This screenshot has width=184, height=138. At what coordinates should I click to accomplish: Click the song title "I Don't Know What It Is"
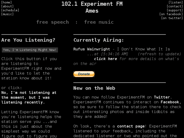144,49
